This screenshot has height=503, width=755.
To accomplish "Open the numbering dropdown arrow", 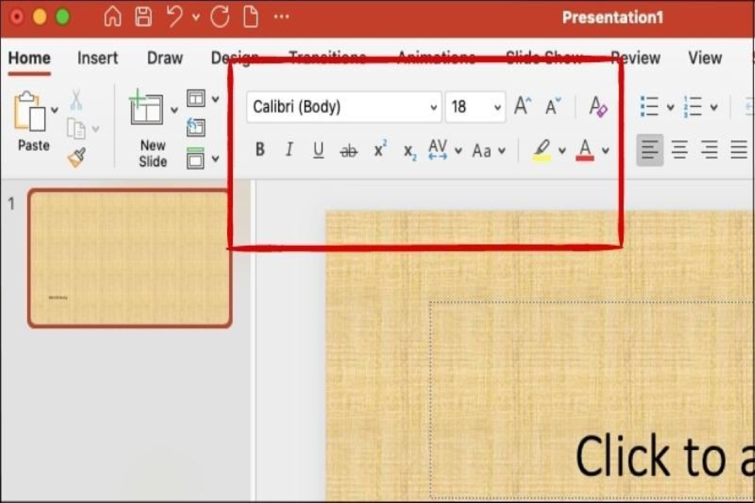I will pos(713,108).
